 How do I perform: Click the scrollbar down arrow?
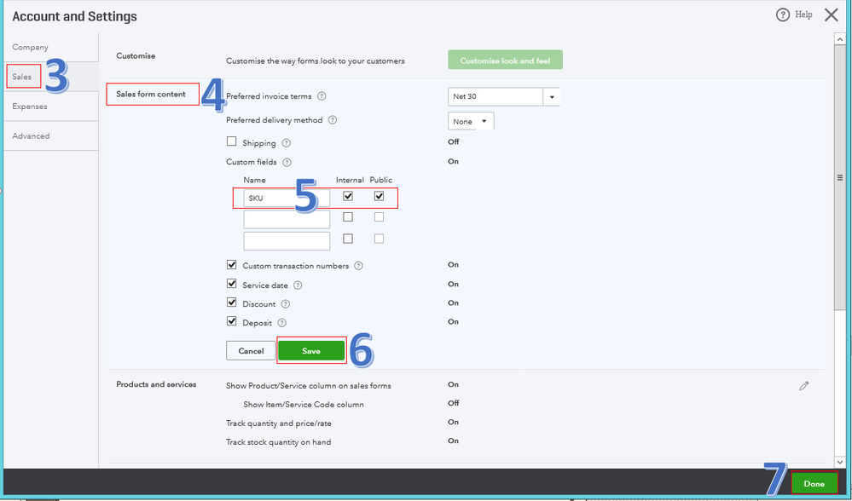840,462
